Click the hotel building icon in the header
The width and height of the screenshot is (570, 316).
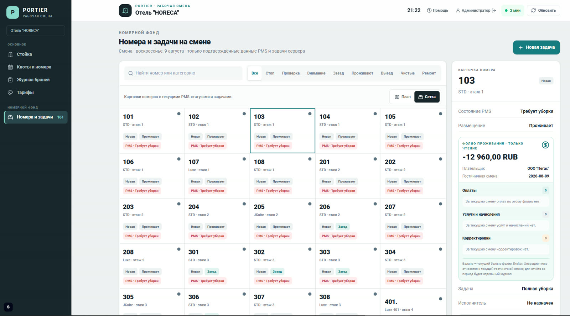tap(125, 10)
